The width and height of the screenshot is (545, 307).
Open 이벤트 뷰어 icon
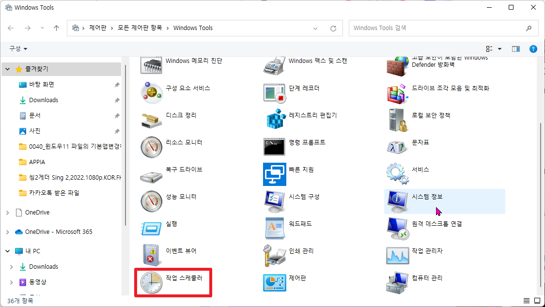pos(151,255)
